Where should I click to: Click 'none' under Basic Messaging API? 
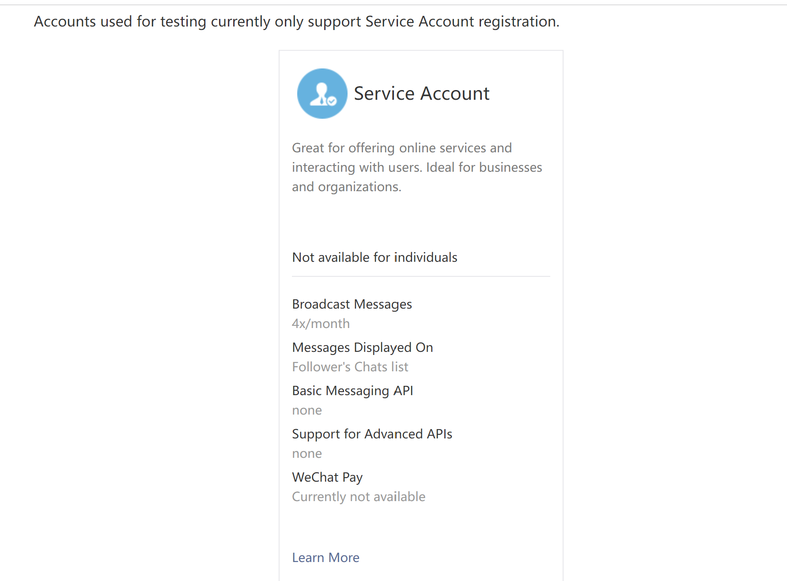point(307,411)
